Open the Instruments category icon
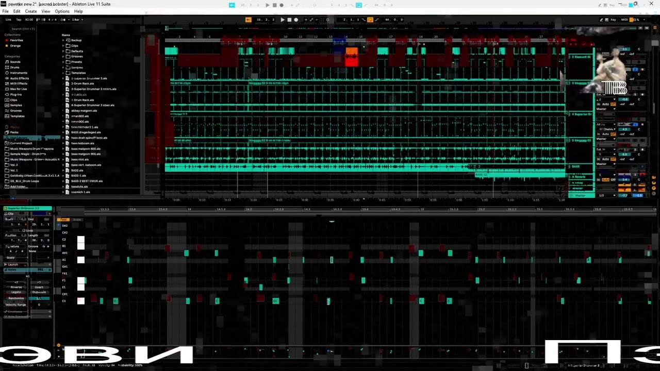Viewport: 660px width, 371px height. [7, 73]
